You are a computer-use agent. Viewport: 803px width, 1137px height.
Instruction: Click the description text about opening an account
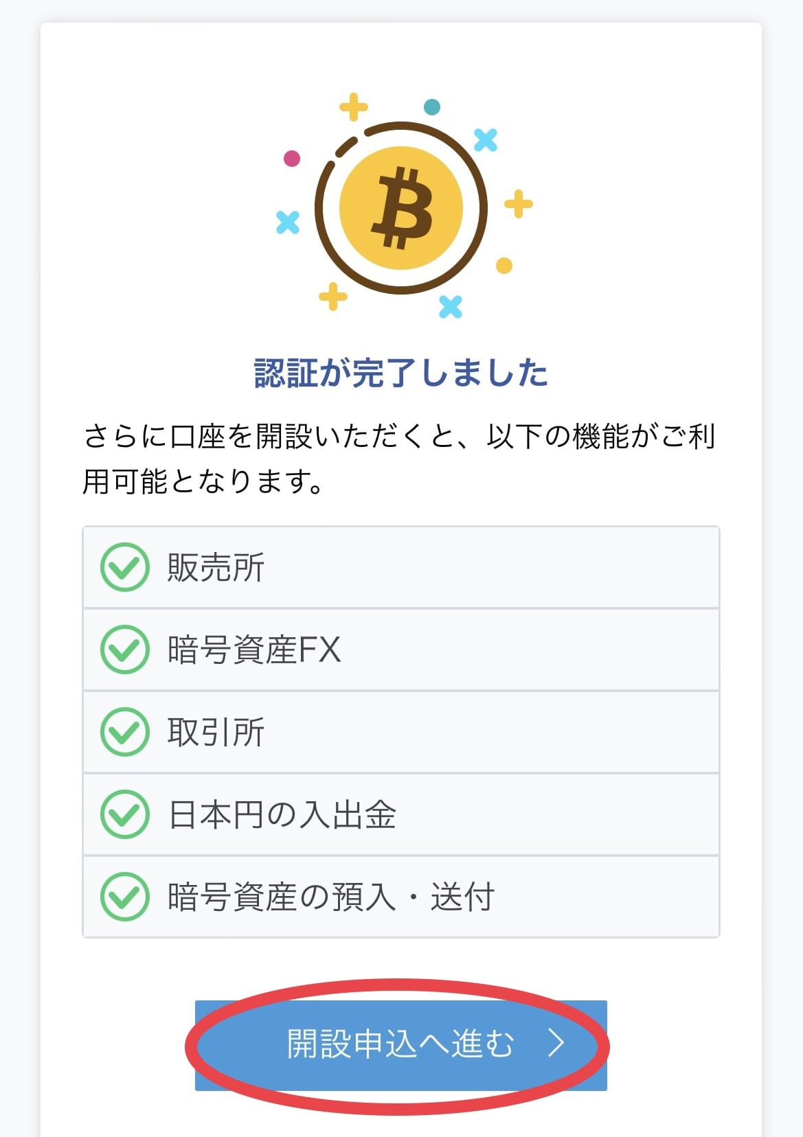(x=400, y=459)
